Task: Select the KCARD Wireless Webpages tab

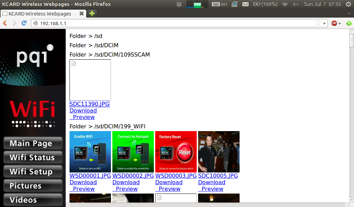Action: [x=43, y=13]
